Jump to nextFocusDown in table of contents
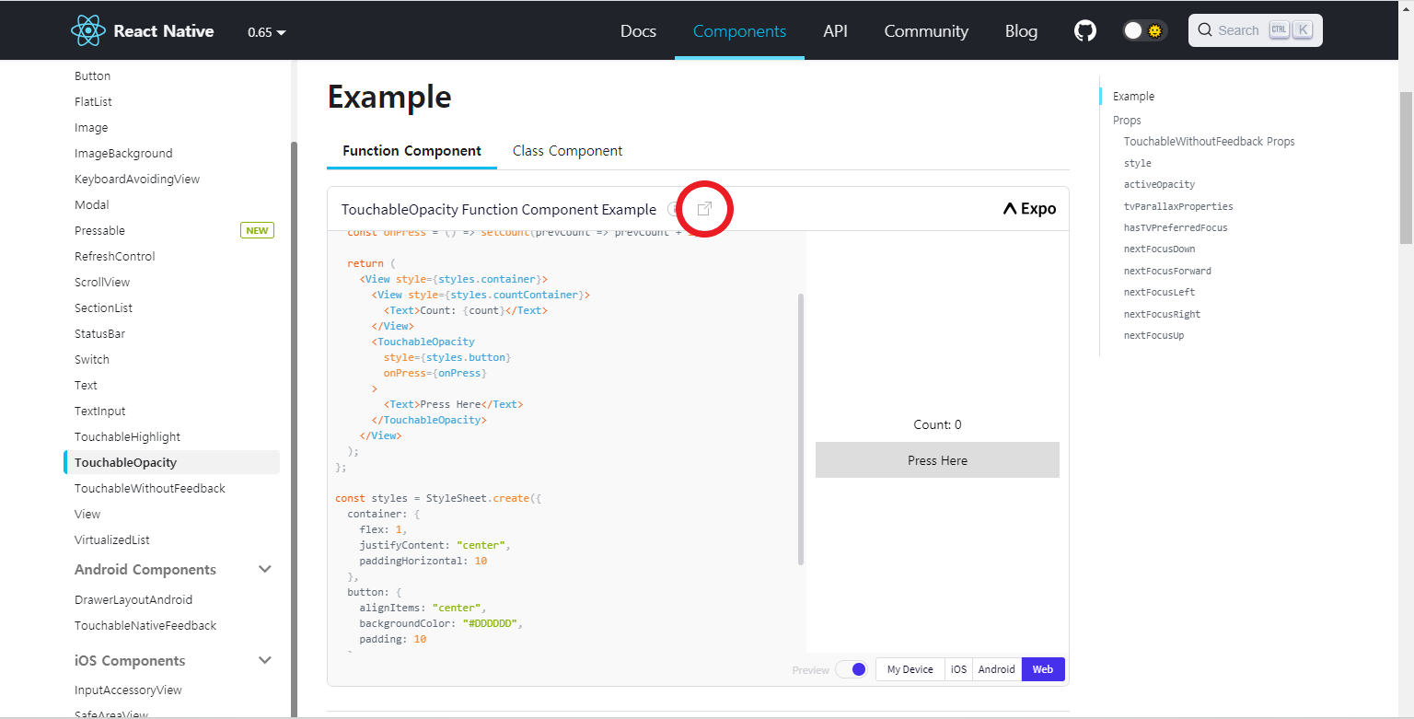 [1159, 249]
